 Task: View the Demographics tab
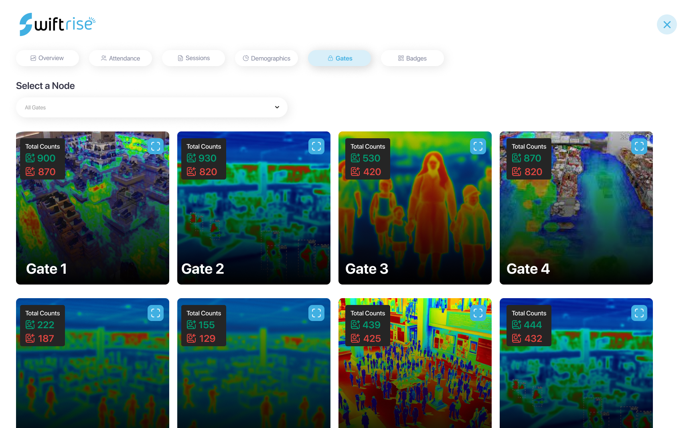tap(266, 58)
